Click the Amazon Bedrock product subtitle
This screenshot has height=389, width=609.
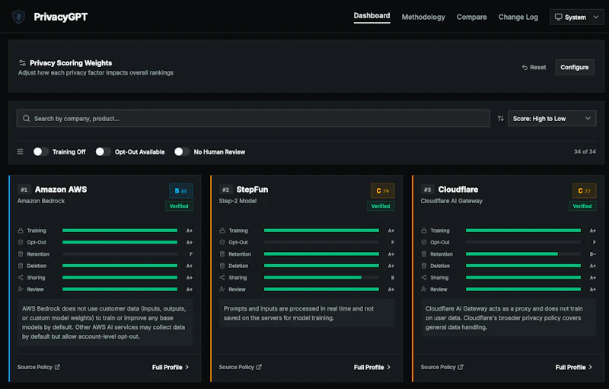click(x=41, y=201)
